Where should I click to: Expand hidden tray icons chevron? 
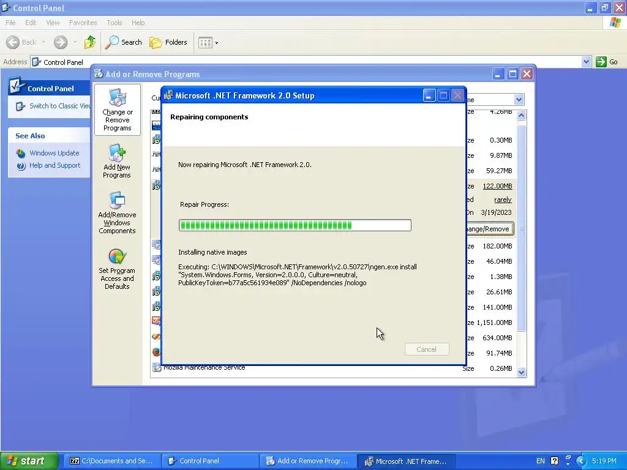pyautogui.click(x=582, y=461)
